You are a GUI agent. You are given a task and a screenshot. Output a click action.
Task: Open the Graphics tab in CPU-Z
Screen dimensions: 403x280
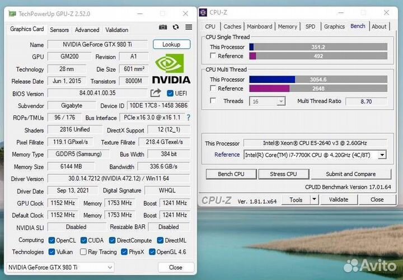click(x=334, y=26)
